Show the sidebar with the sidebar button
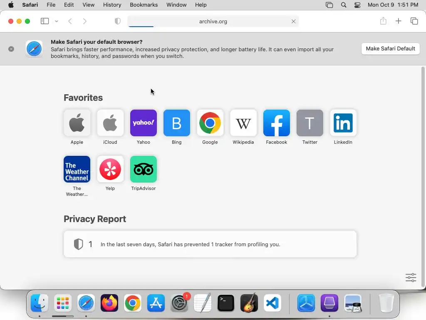Screen dimensions: 426x320 pyautogui.click(x=45, y=21)
